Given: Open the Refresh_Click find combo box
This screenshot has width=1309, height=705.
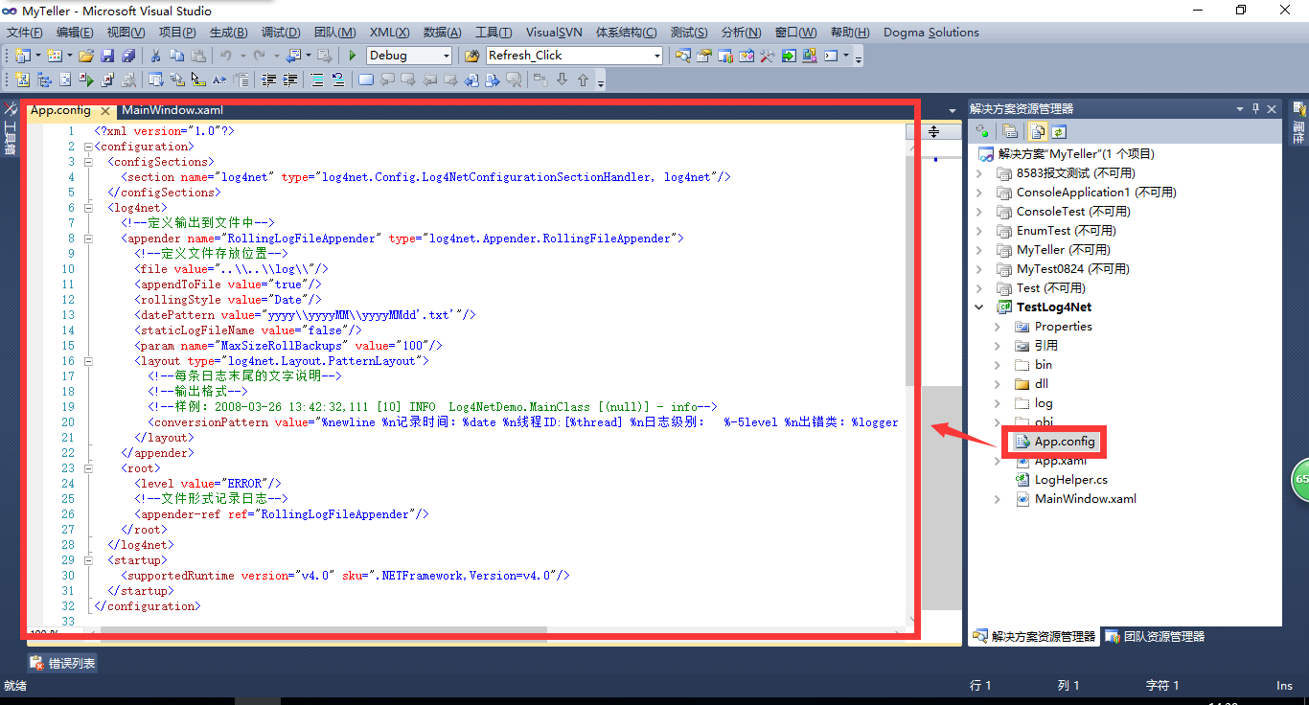Looking at the screenshot, I should [656, 56].
